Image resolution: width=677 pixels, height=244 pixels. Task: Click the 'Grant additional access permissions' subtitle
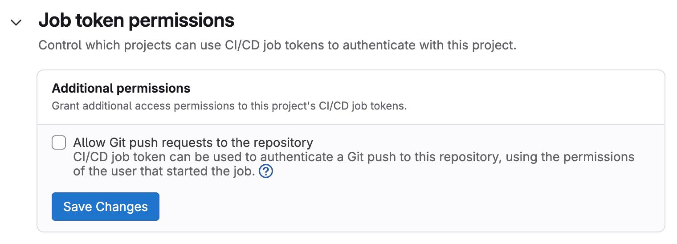[x=229, y=106]
